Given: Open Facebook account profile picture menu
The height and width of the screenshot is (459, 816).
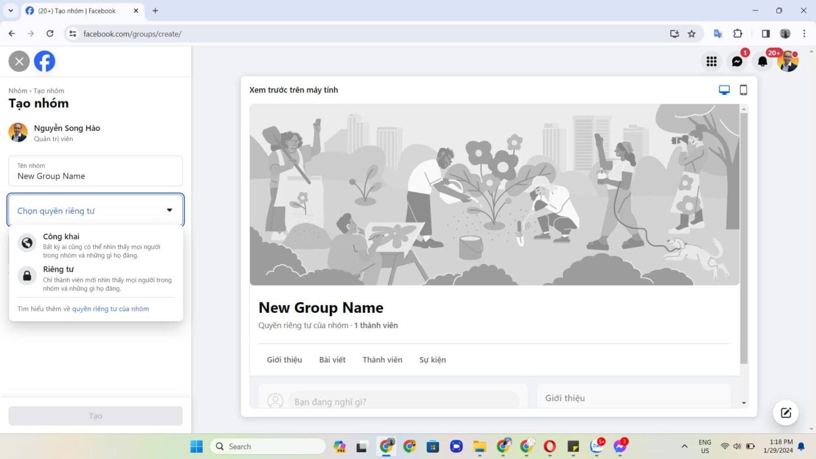Looking at the screenshot, I should [x=788, y=61].
